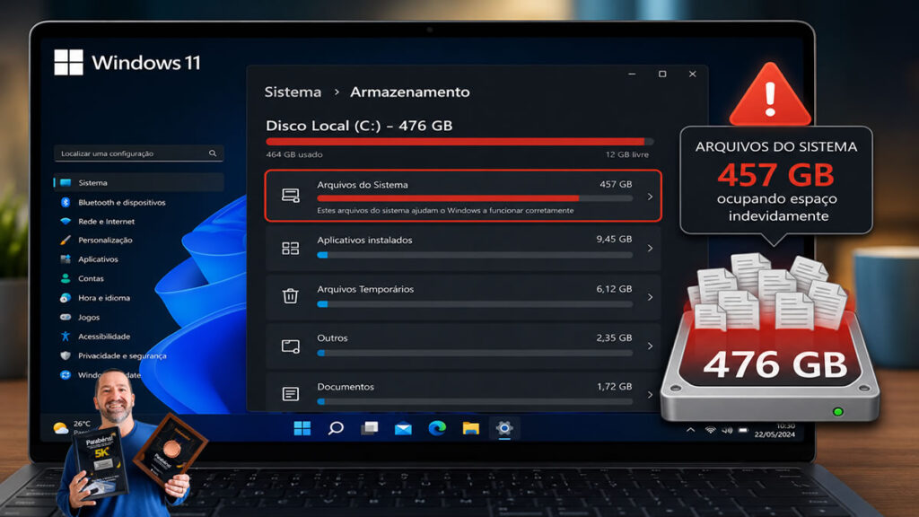Screen dimensions: 919x517
Task: Click the Wi-Fi tray icon
Action: tap(711, 430)
